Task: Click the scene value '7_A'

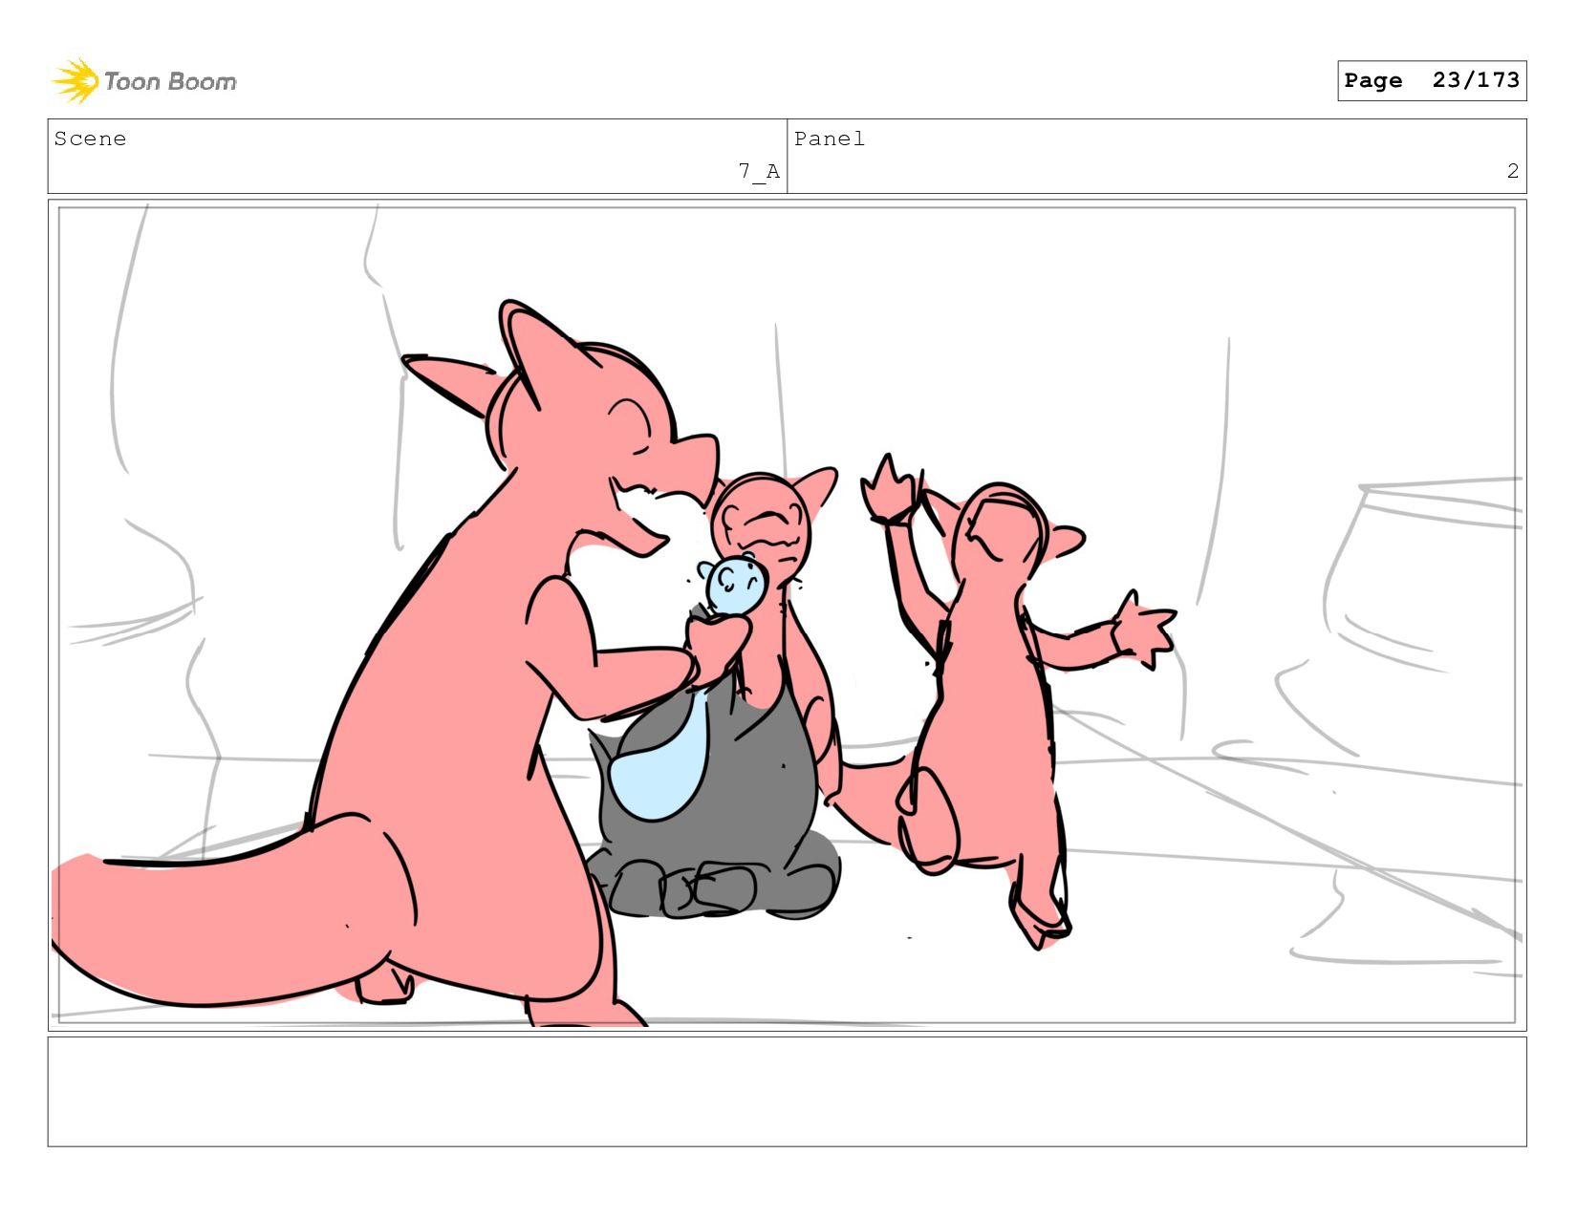Action: coord(759,172)
